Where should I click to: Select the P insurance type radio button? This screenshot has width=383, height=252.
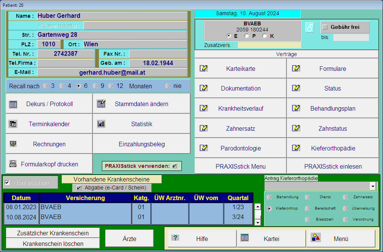(x=247, y=36)
